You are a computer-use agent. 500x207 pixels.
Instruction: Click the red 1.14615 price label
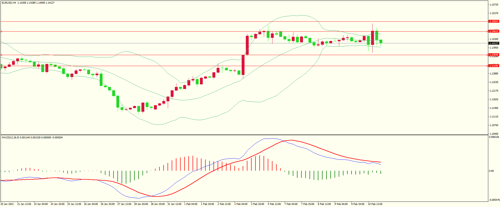(493, 31)
